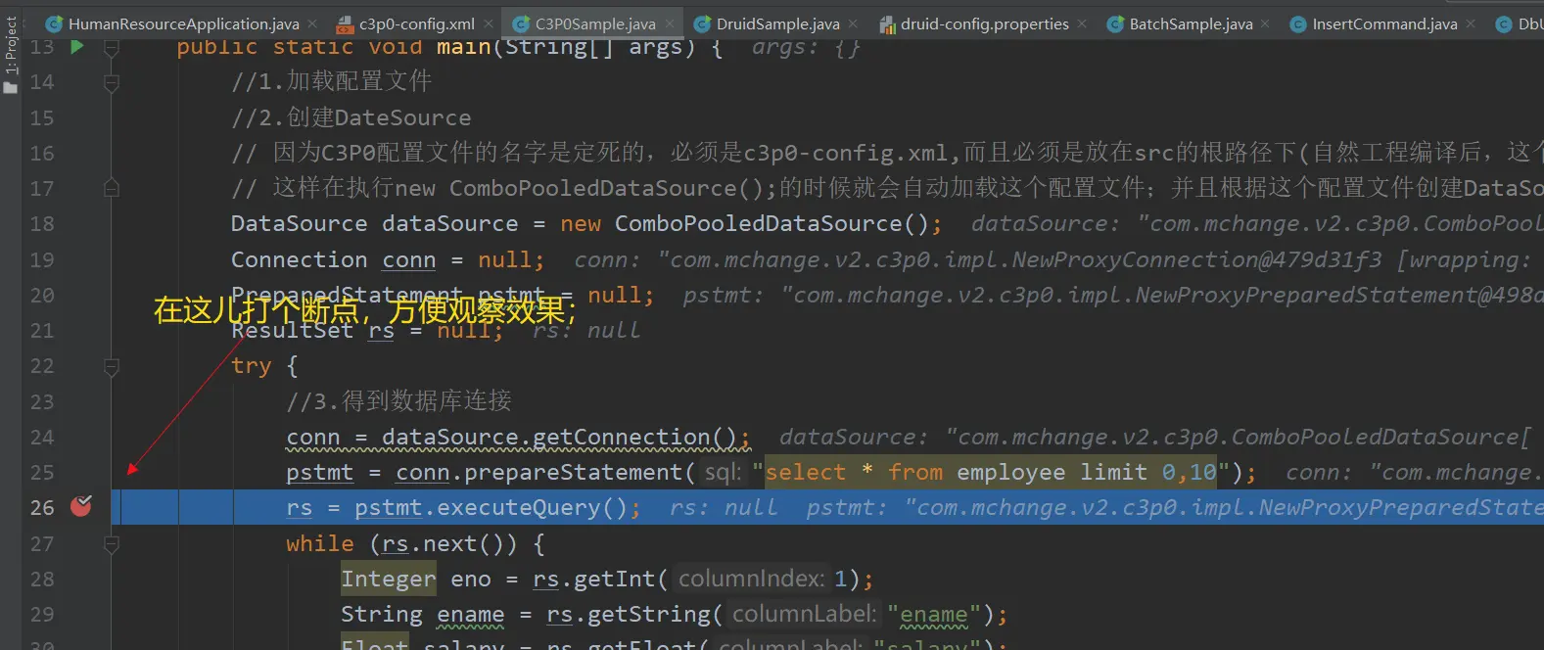This screenshot has height=650, width=1544.
Task: Close the DruidSample.java tab
Action: (853, 23)
